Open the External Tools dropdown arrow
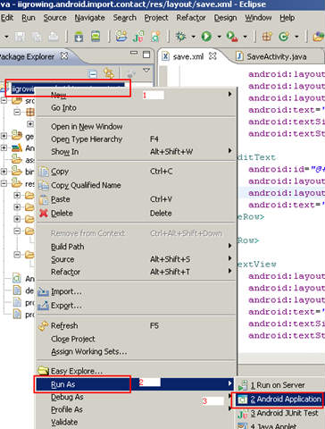This screenshot has width=325, height=429. (245, 37)
